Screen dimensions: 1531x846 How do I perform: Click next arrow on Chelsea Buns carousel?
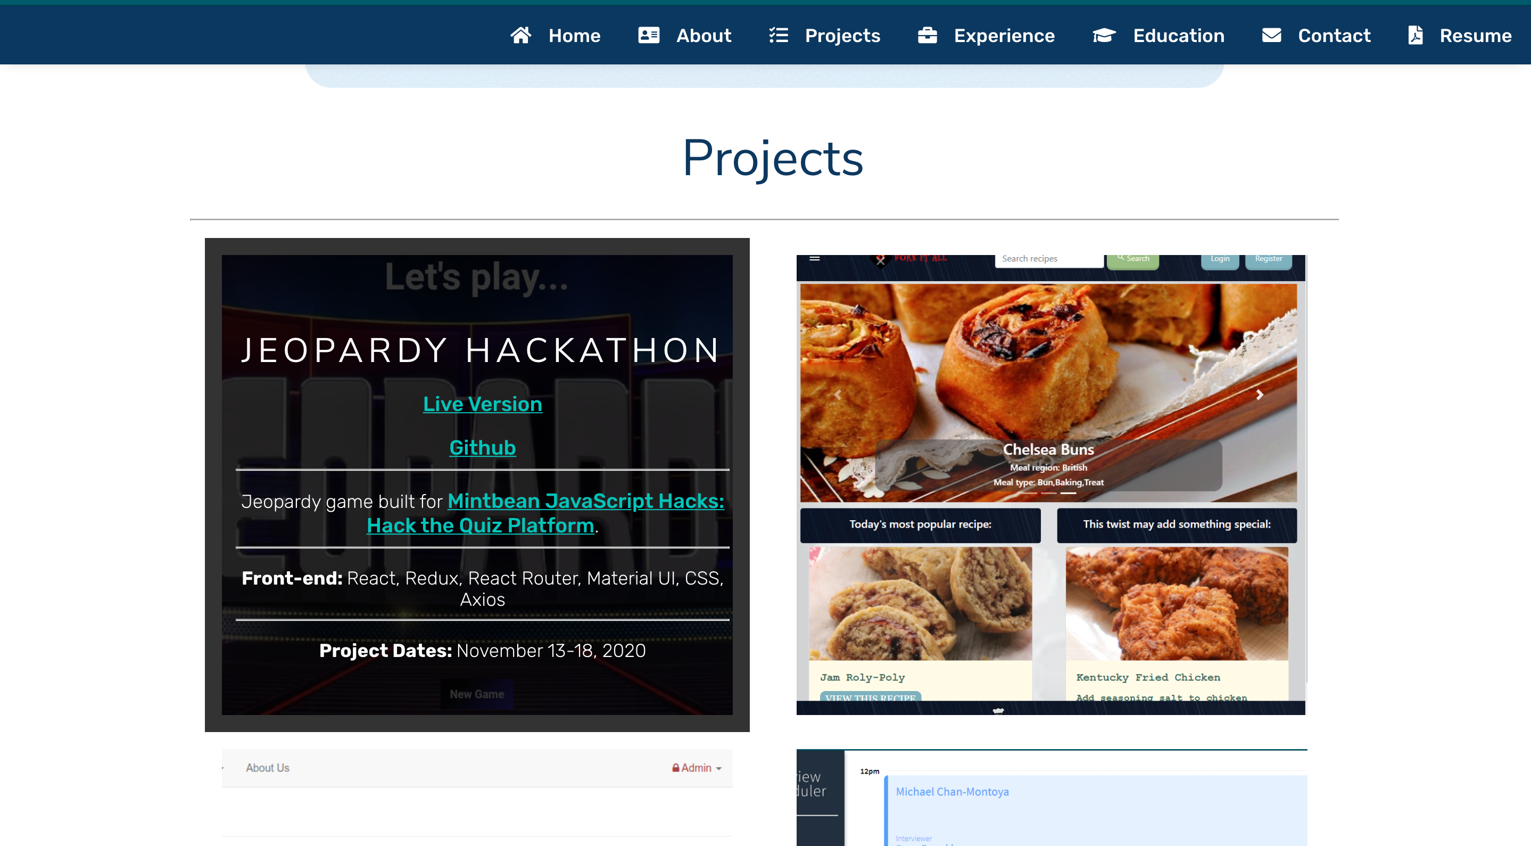coord(1260,394)
